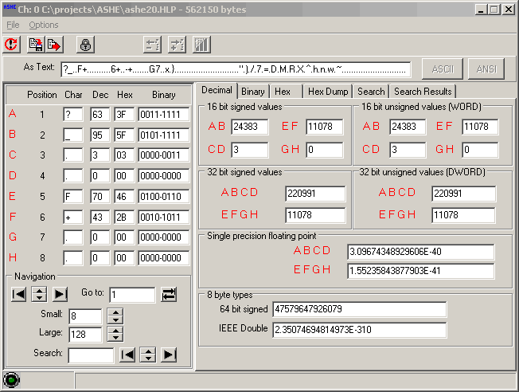Click the ASCII button
The height and width of the screenshot is (392, 519).
point(443,69)
